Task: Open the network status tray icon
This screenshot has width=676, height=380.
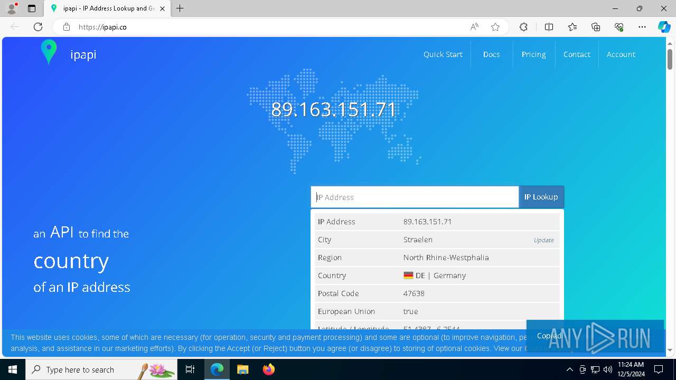Action: [595, 369]
